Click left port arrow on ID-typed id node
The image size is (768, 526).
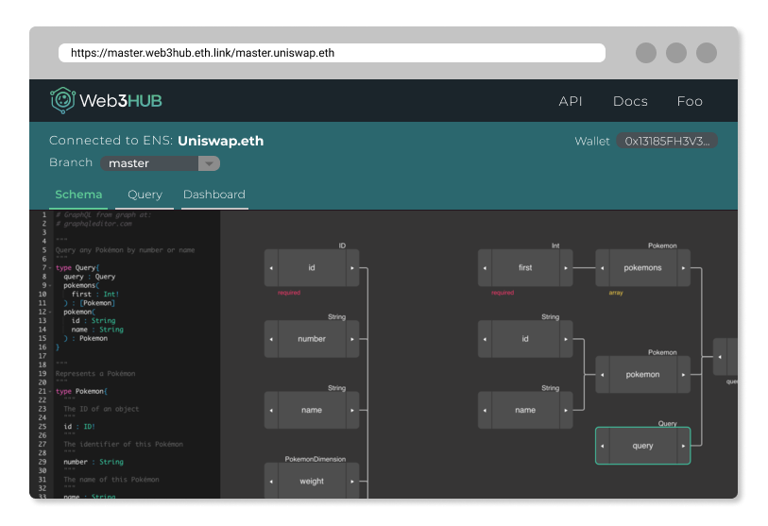tap(271, 268)
